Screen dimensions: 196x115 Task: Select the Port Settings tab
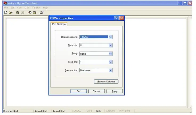click(59, 24)
